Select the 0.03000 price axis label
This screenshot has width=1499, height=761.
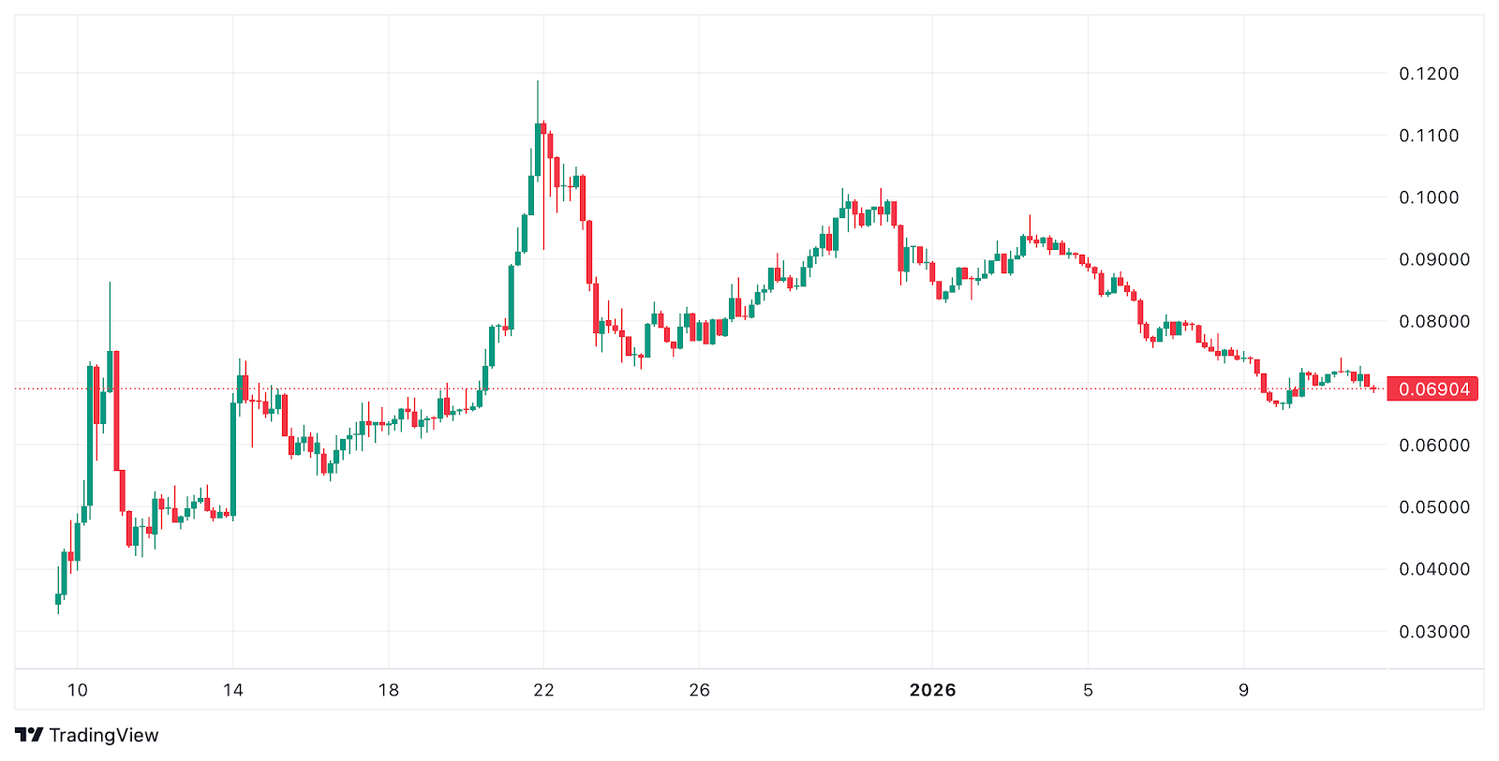[x=1433, y=632]
